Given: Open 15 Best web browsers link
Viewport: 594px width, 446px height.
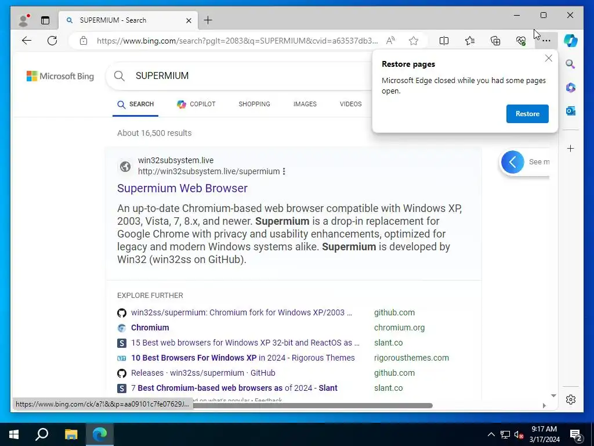Looking at the screenshot, I should pyautogui.click(x=245, y=343).
